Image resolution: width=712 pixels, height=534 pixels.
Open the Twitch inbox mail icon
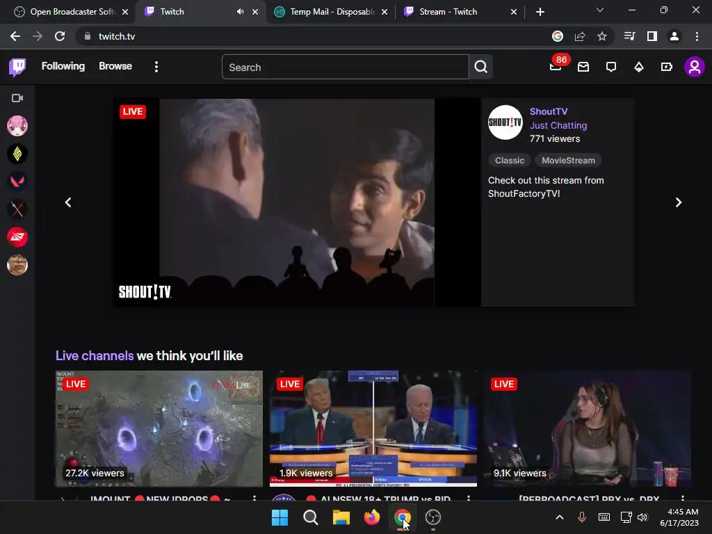coord(583,67)
